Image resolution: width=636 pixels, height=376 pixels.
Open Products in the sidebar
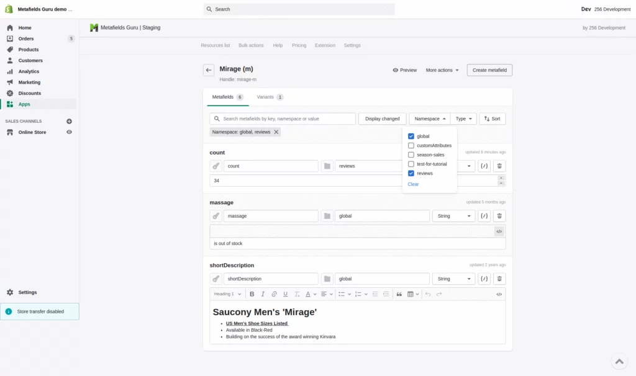29,50
